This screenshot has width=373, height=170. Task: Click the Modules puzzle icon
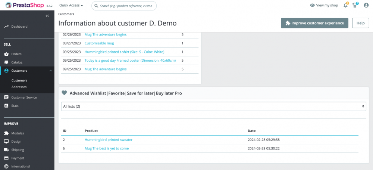(6, 133)
